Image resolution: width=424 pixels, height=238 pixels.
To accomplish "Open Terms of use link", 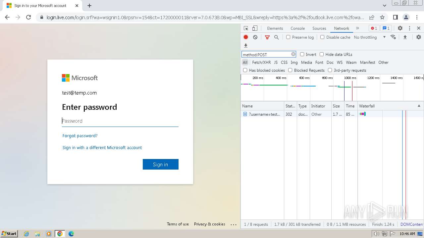I will coord(178,224).
